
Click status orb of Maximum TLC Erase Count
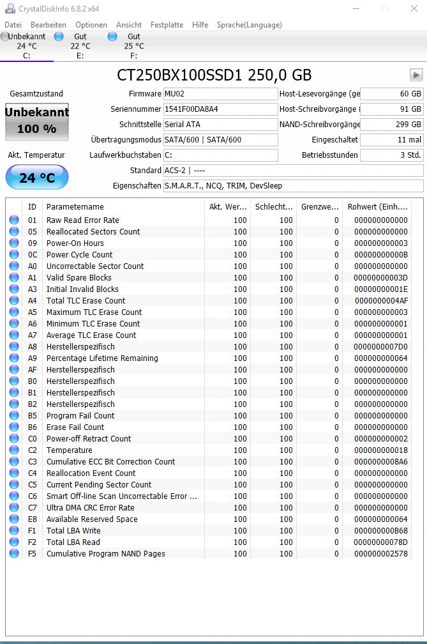14,312
